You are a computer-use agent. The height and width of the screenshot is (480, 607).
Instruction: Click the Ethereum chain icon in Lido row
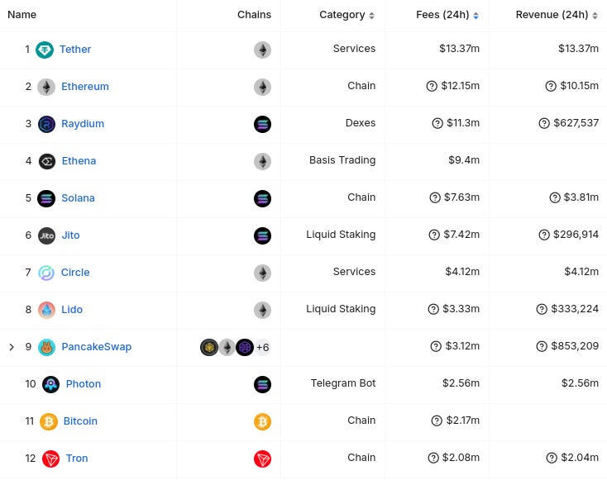(262, 310)
